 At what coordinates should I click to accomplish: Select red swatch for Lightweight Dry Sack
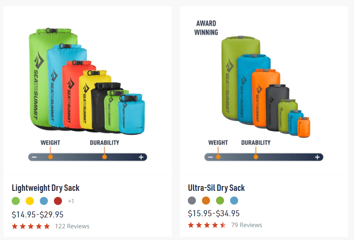(58, 201)
